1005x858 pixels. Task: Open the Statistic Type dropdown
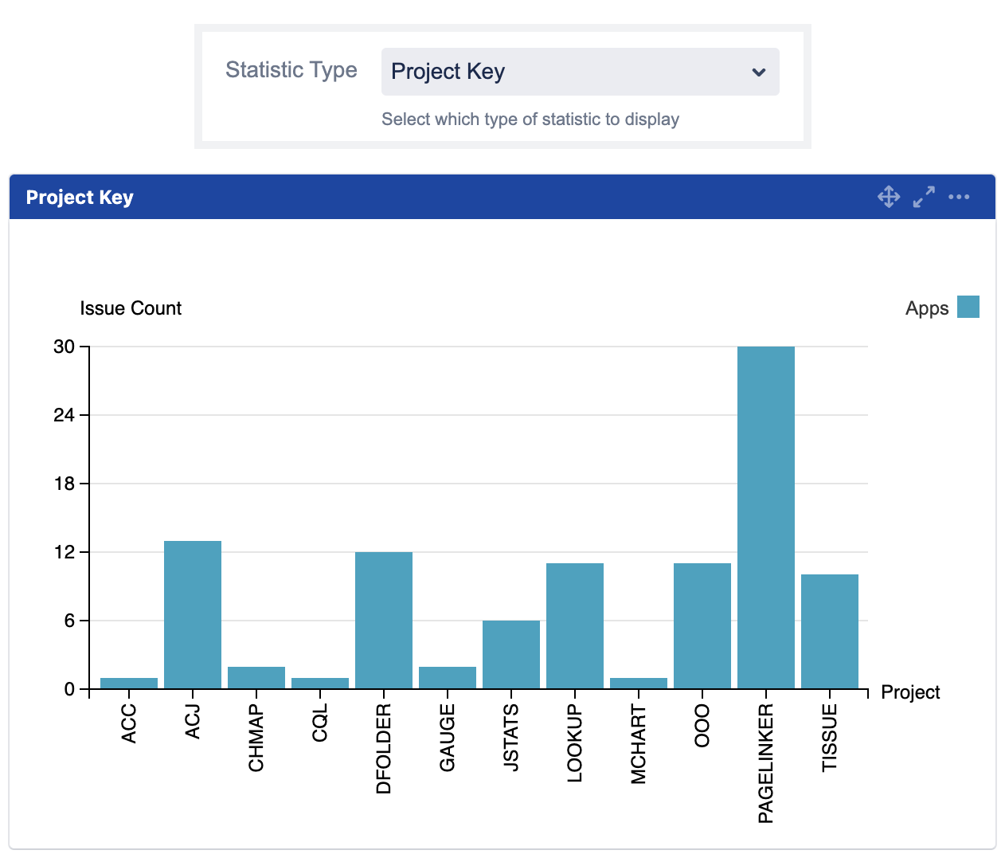point(580,72)
